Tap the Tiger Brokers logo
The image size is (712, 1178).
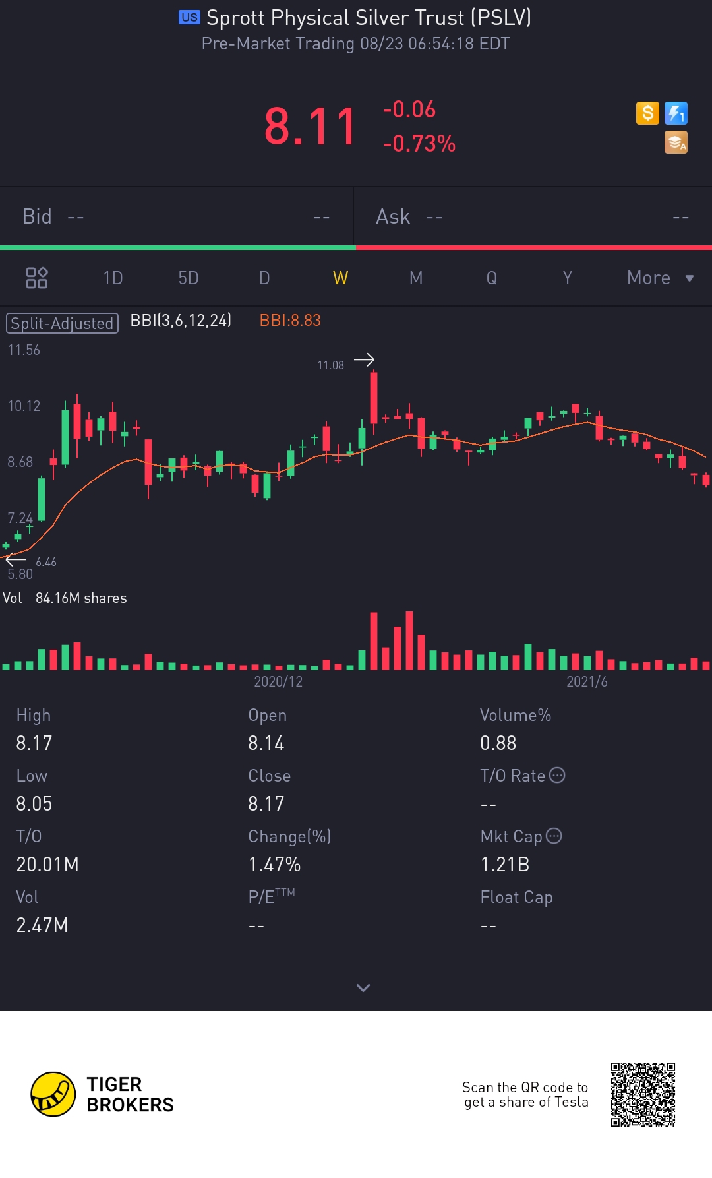(102, 1094)
